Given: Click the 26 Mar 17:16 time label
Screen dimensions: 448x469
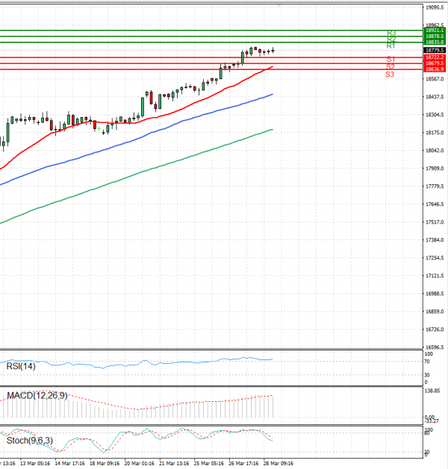Looking at the screenshot, I should point(243,464).
